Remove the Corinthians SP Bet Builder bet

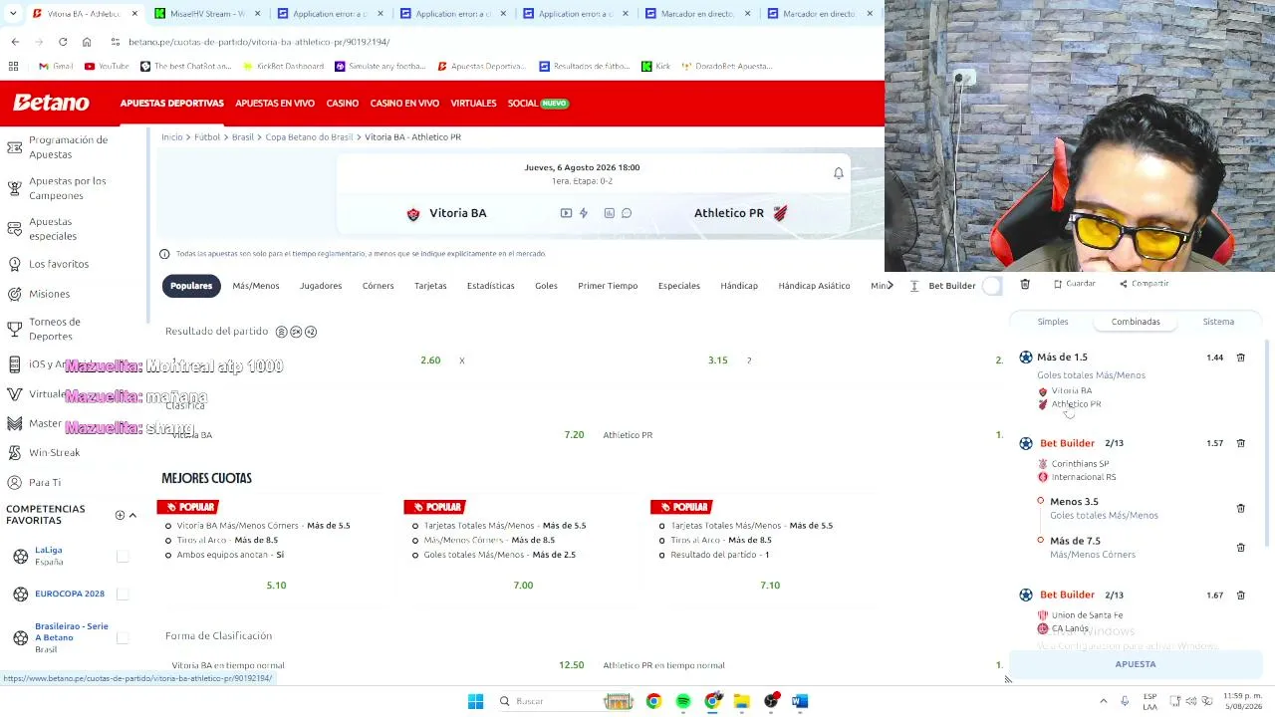pos(1241,443)
